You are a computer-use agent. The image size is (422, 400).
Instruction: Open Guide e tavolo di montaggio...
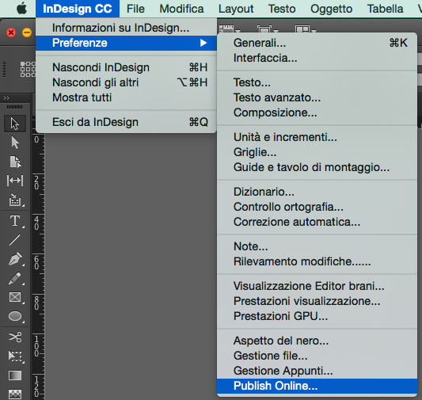click(x=317, y=167)
